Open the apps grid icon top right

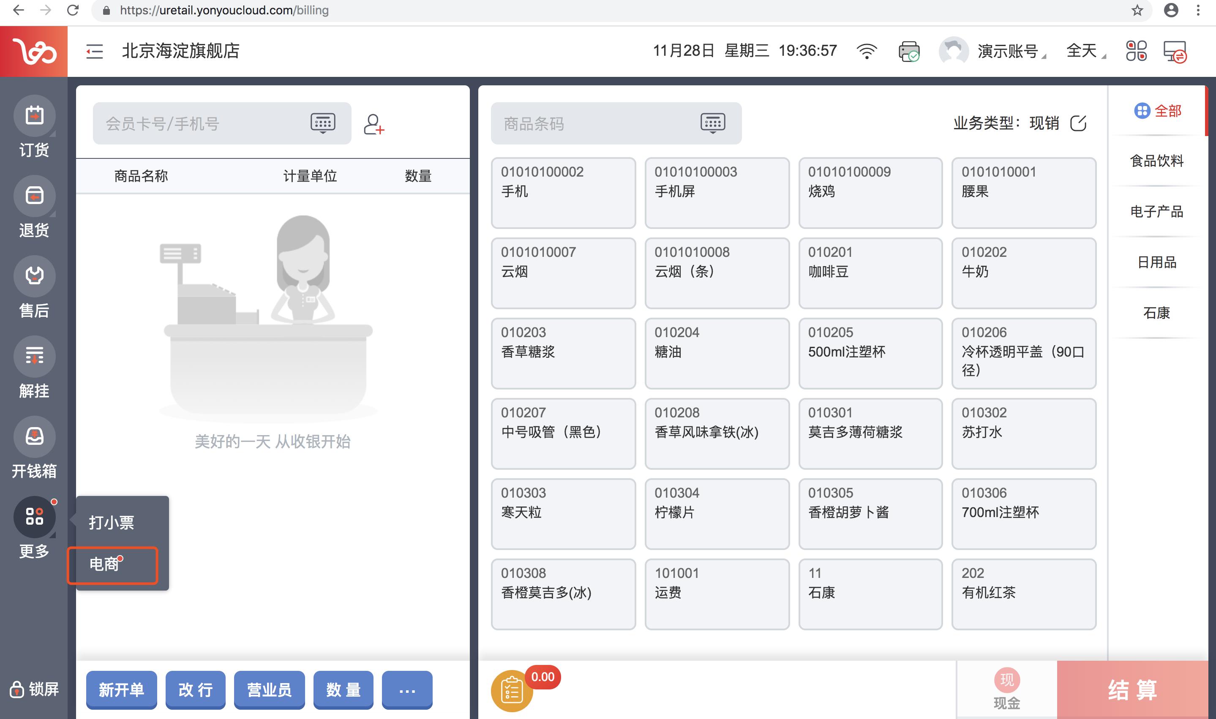tap(1137, 52)
